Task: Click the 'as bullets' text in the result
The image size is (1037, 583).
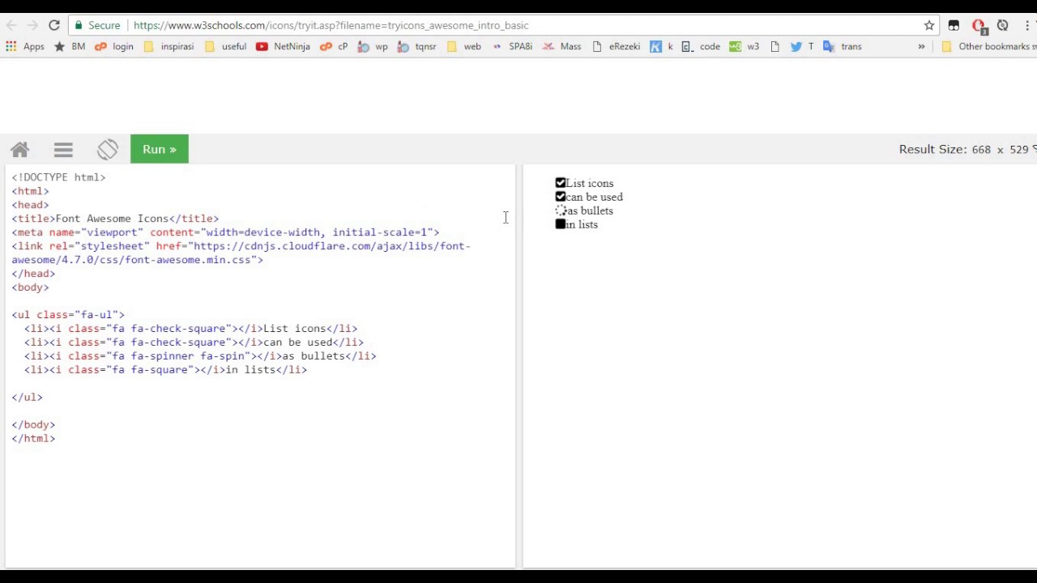Action: (590, 211)
